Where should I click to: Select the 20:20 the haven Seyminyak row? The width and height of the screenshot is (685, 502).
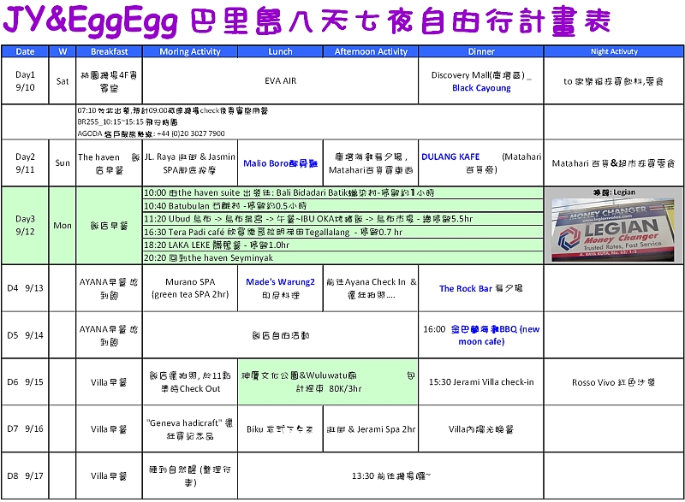[343, 258]
